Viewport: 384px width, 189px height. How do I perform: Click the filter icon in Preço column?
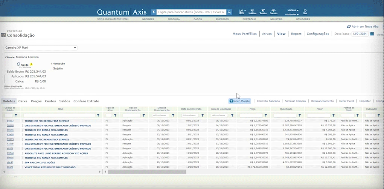(266, 115)
